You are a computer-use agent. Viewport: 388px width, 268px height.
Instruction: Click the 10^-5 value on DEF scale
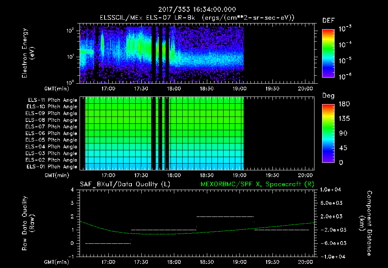click(345, 61)
